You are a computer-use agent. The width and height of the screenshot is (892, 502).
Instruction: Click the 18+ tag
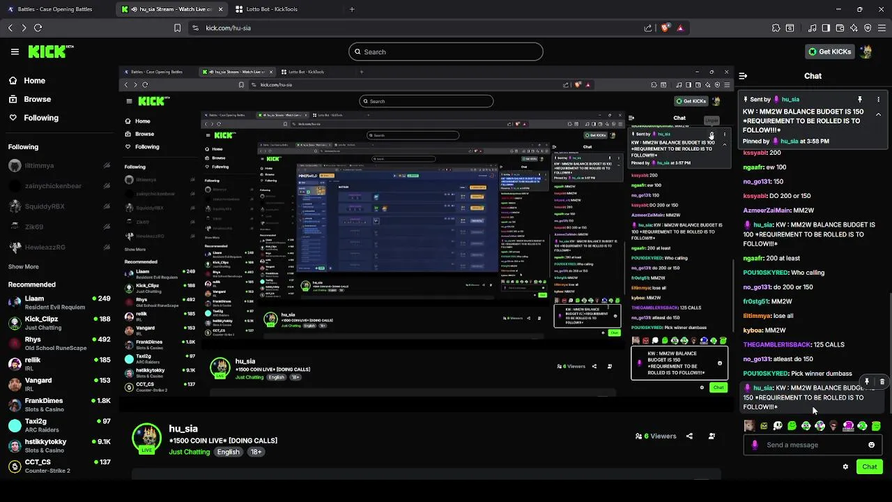click(x=256, y=452)
